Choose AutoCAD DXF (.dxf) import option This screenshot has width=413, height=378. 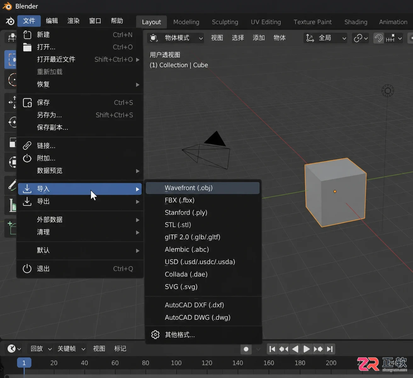pyautogui.click(x=203, y=305)
